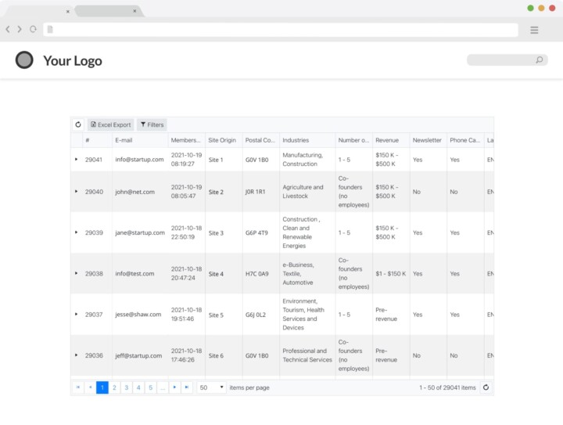Viewport: 563px width, 425px height.
Task: Sort by the Postal Co... column header
Action: coord(260,140)
